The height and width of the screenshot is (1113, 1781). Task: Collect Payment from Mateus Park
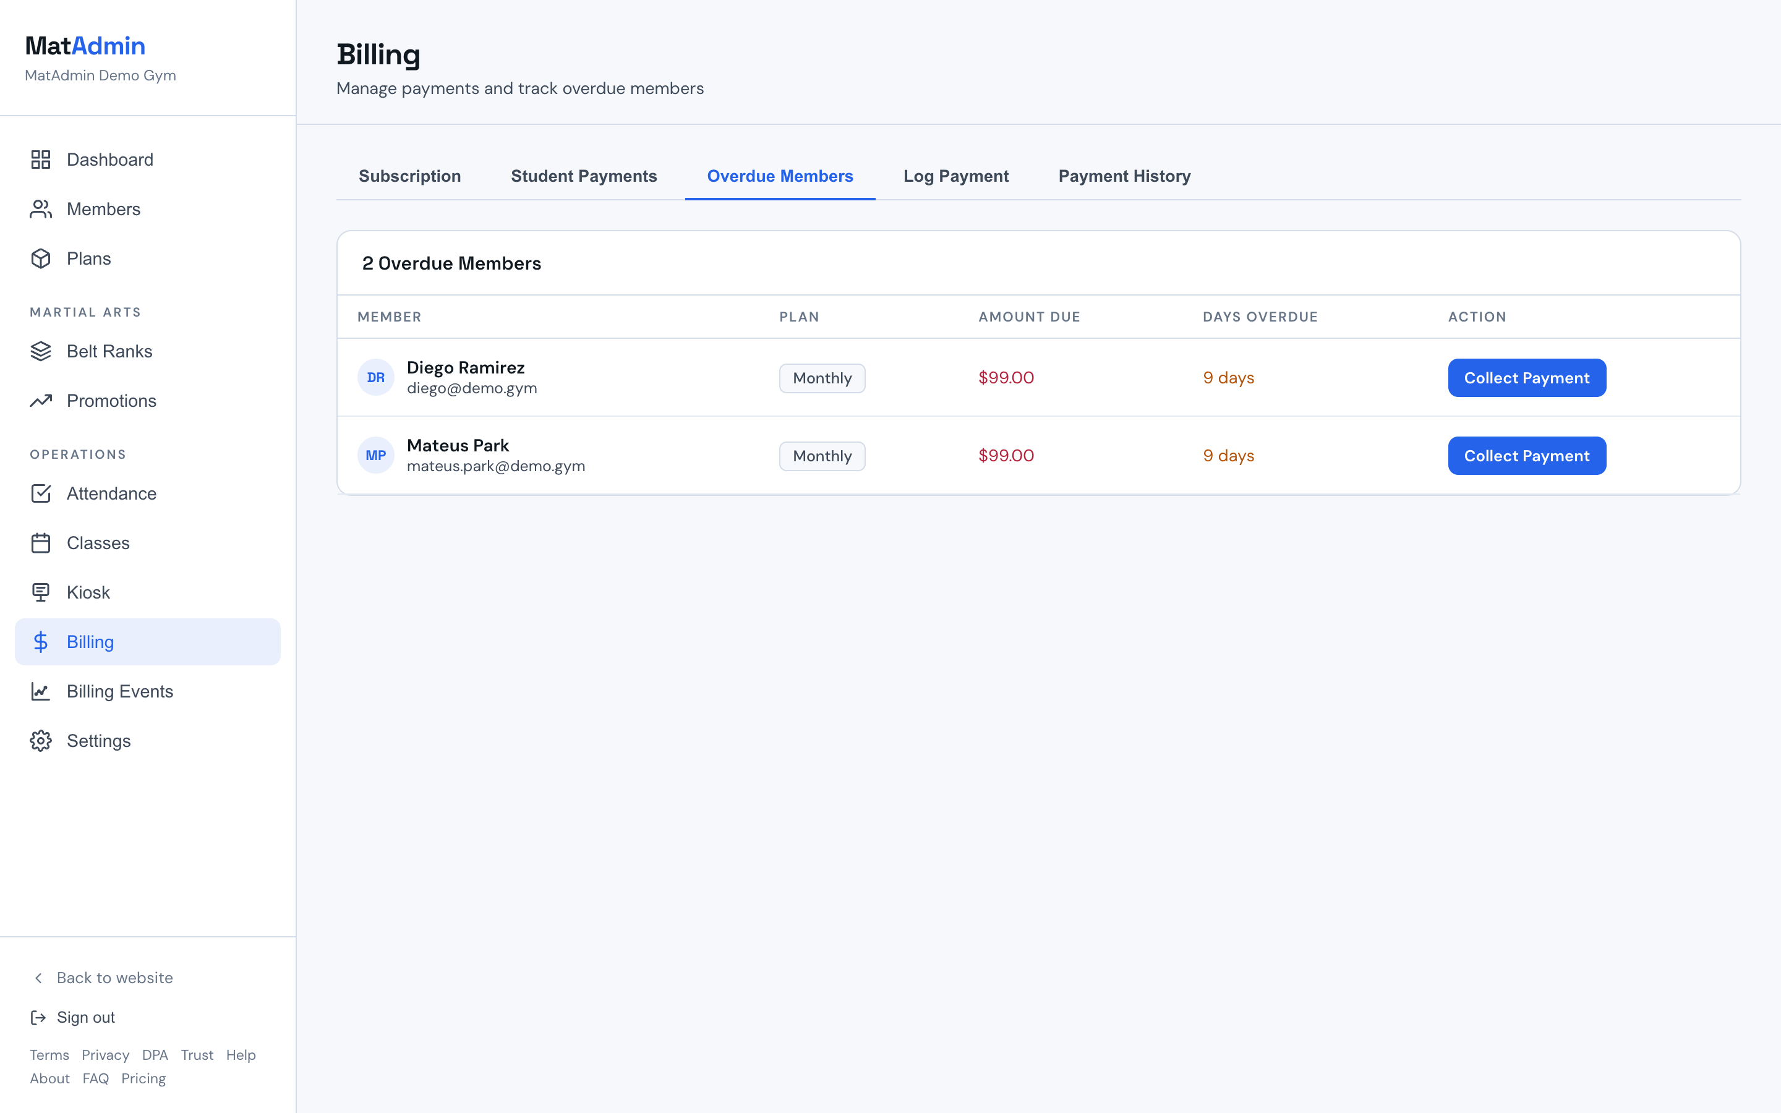coord(1527,456)
